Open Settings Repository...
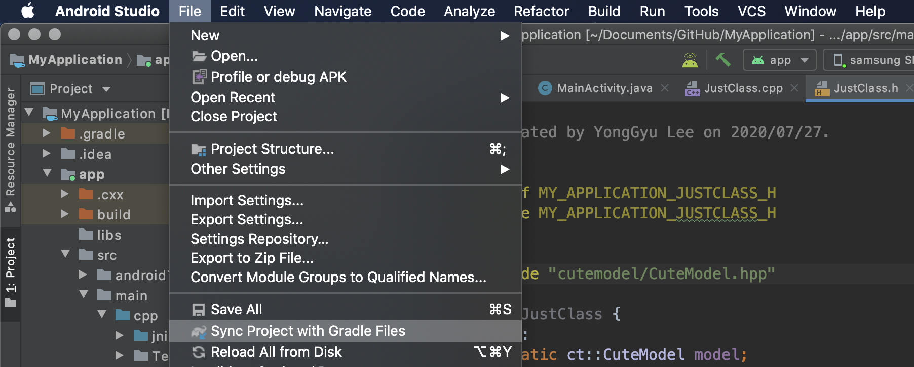This screenshot has width=914, height=367. pos(346,239)
